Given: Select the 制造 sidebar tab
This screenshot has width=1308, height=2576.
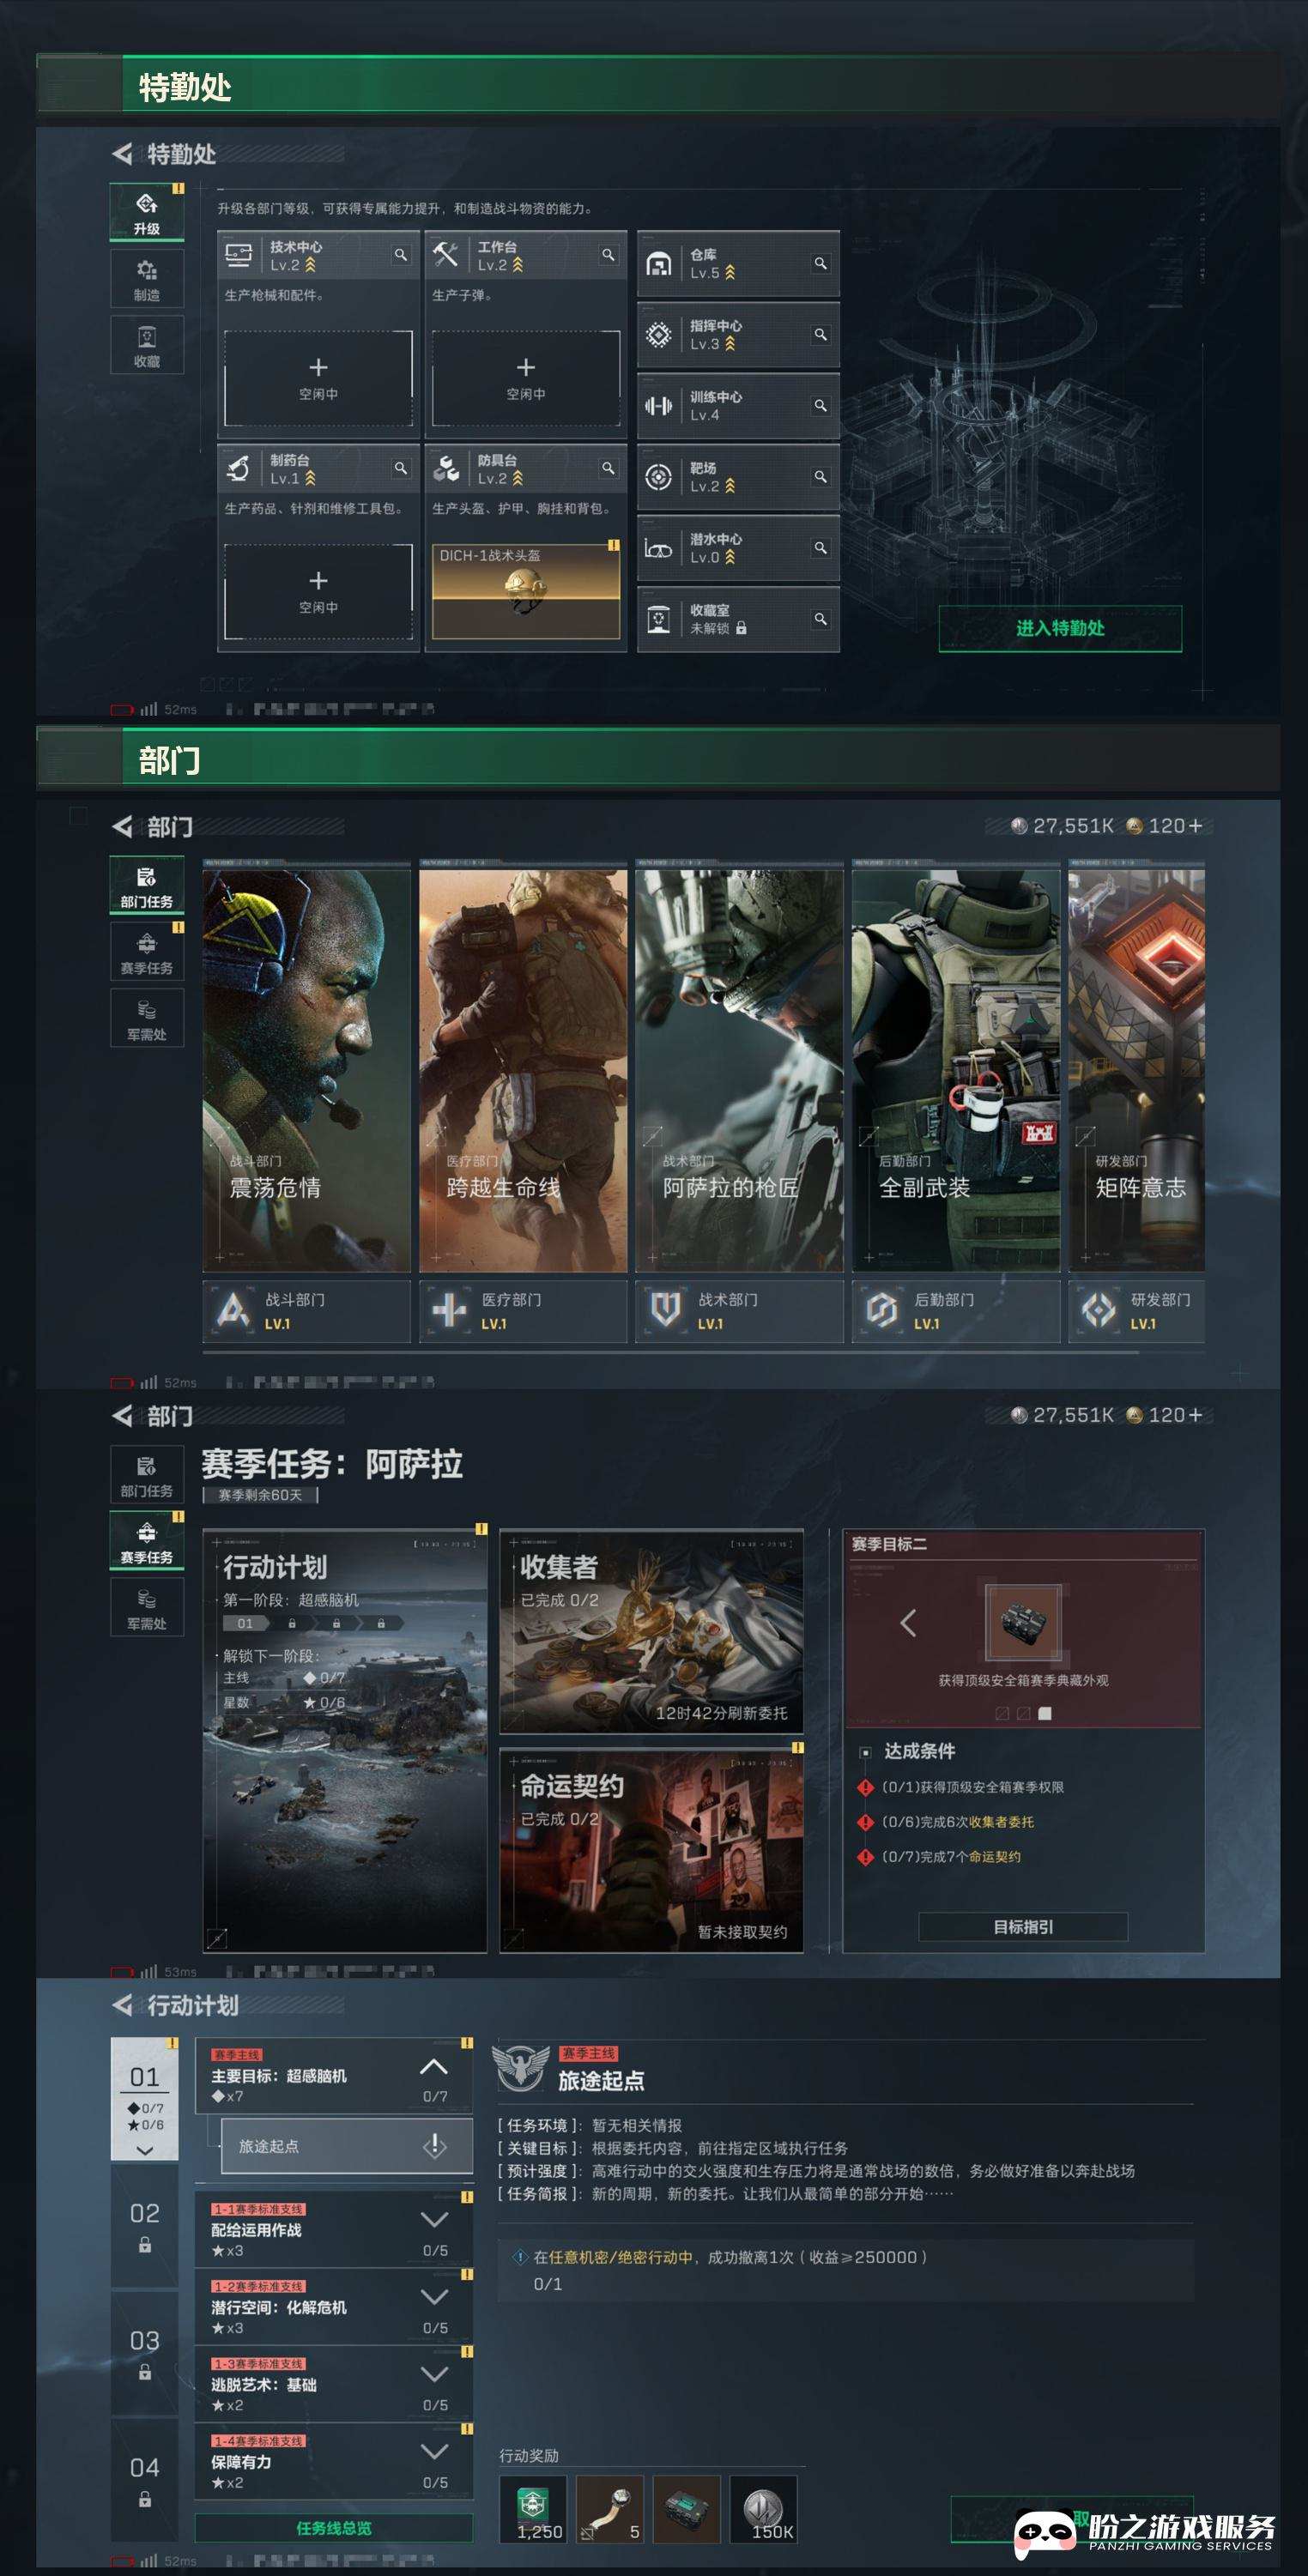Looking at the screenshot, I should [147, 279].
